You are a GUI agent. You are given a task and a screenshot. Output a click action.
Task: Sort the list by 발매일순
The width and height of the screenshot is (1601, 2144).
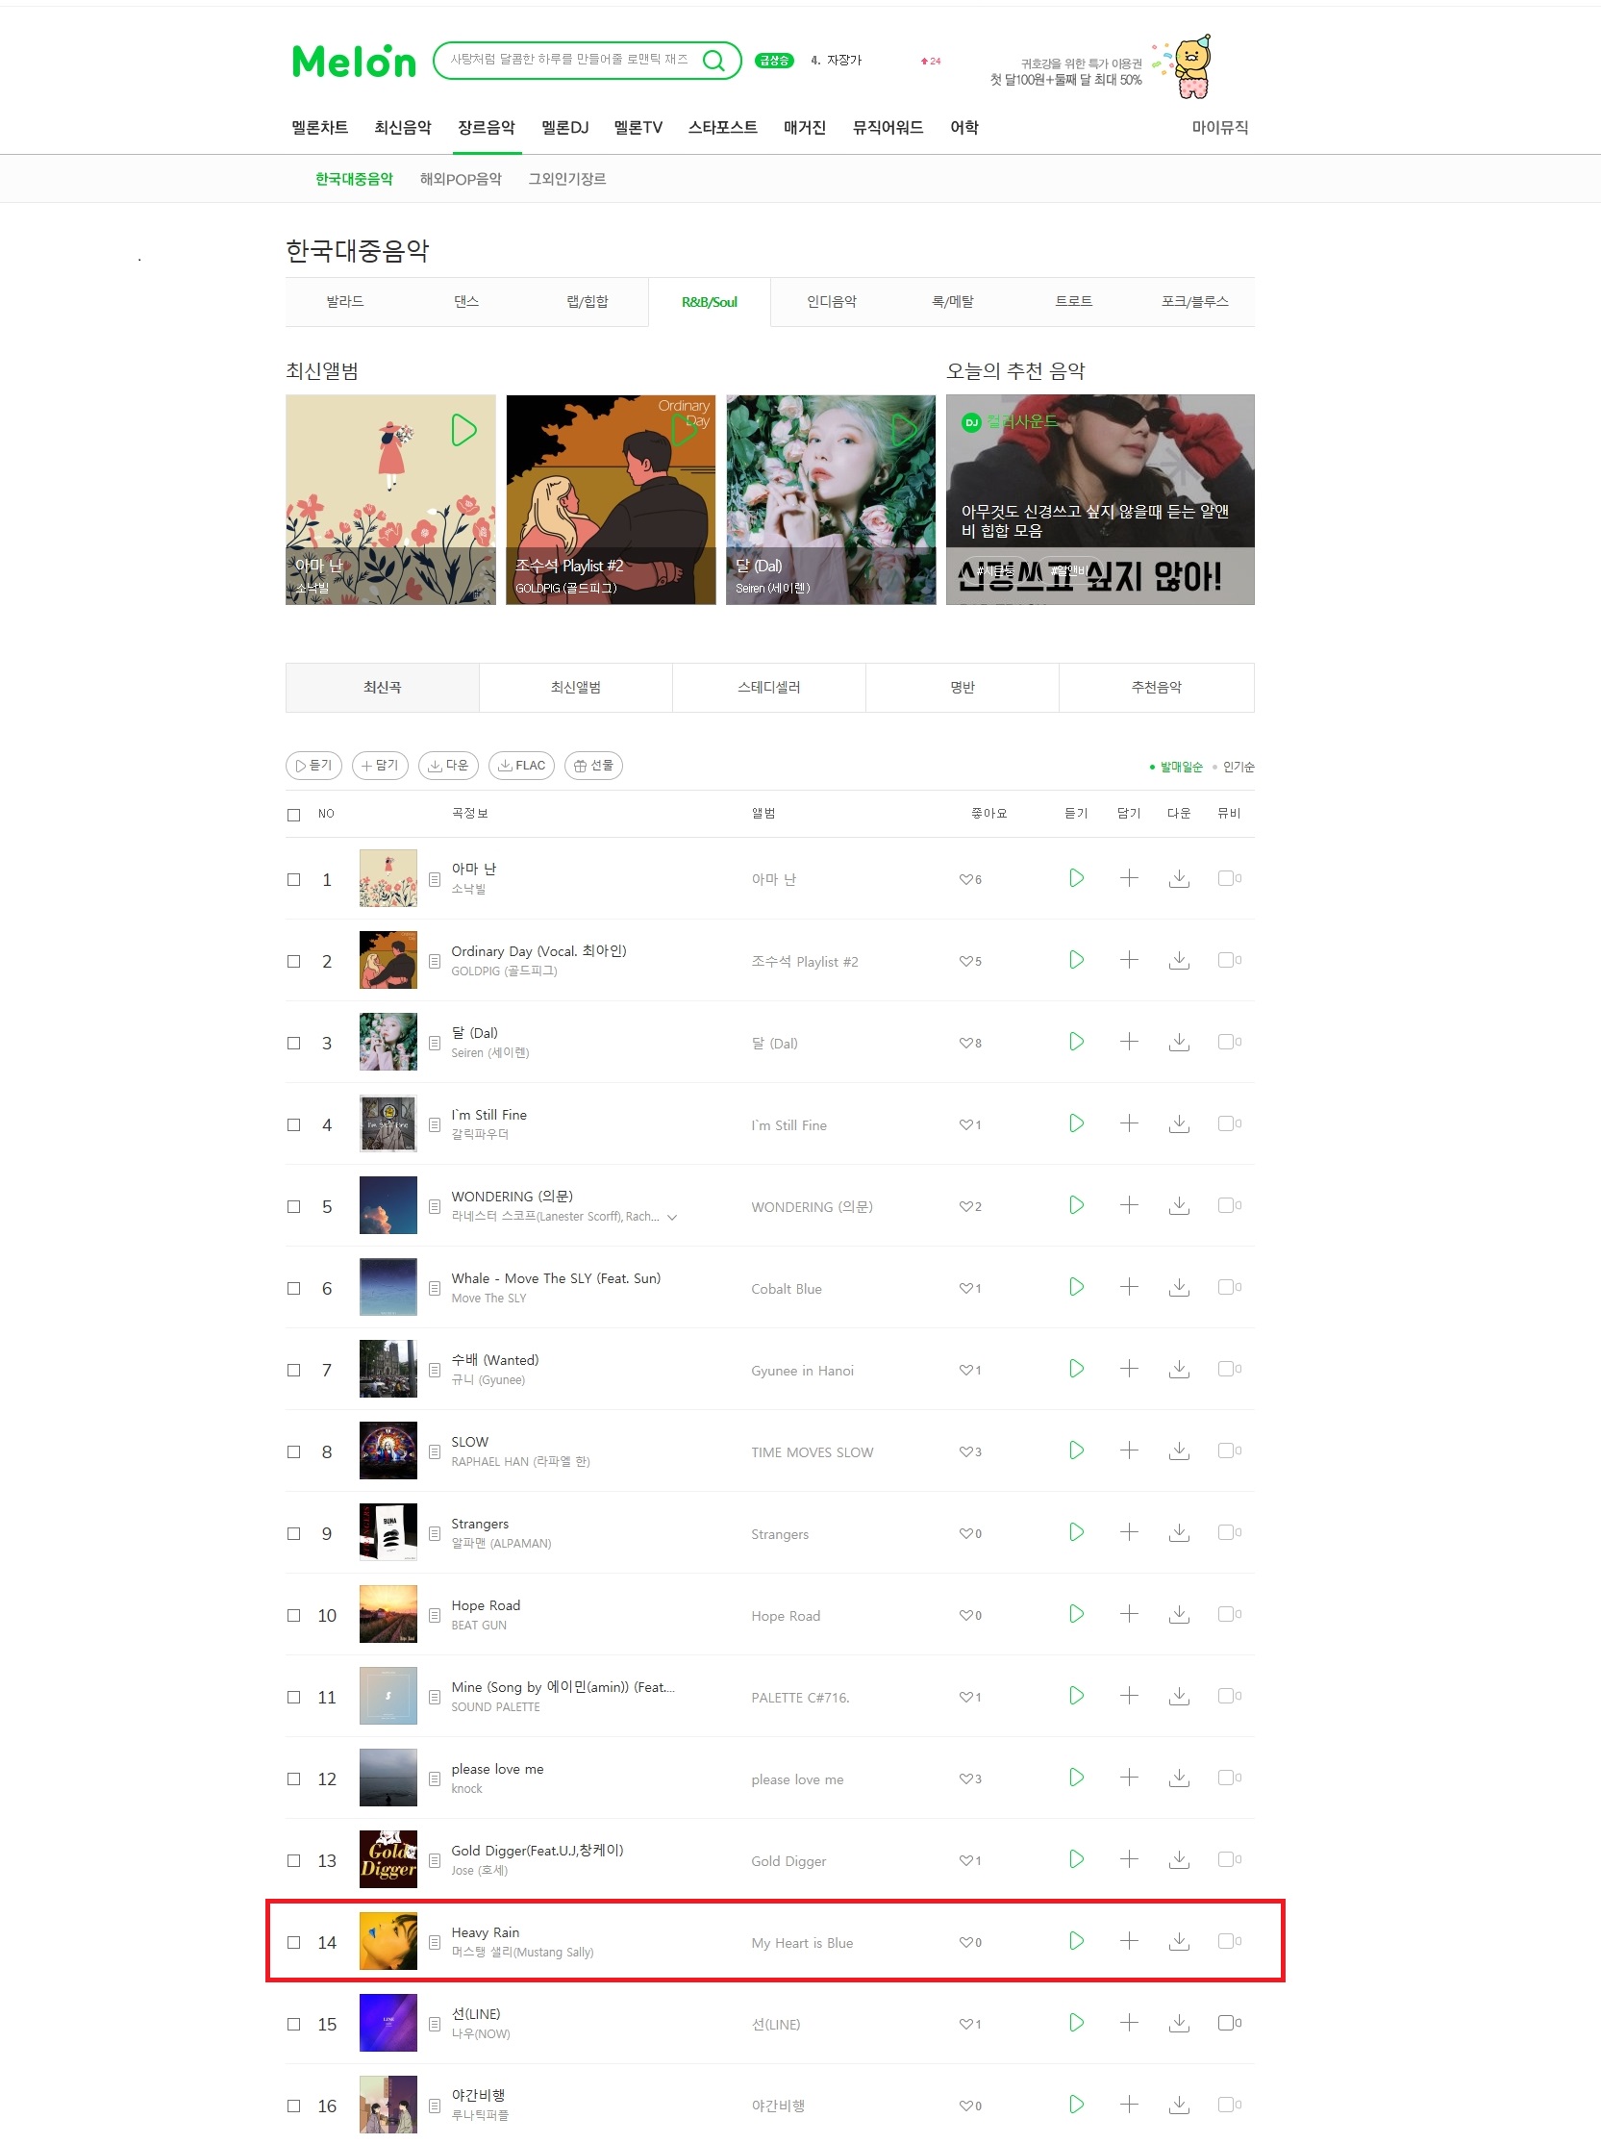click(1181, 767)
